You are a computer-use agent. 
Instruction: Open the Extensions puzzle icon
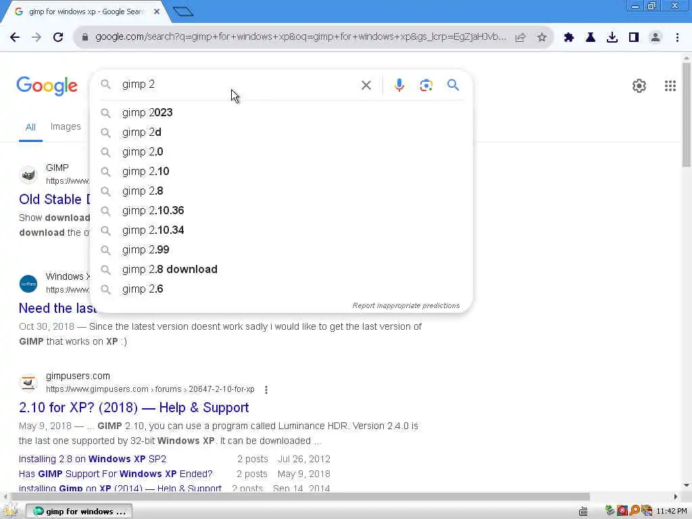(x=569, y=38)
